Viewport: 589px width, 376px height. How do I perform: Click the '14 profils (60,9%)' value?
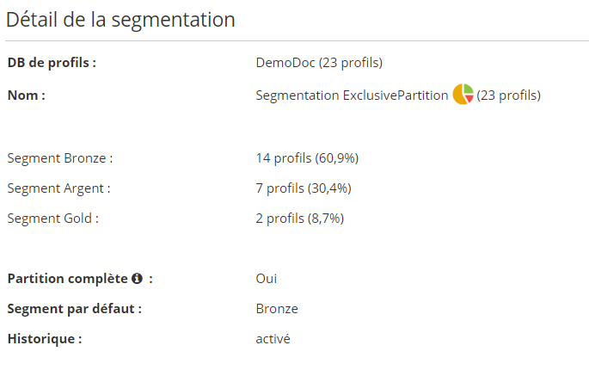click(x=307, y=158)
